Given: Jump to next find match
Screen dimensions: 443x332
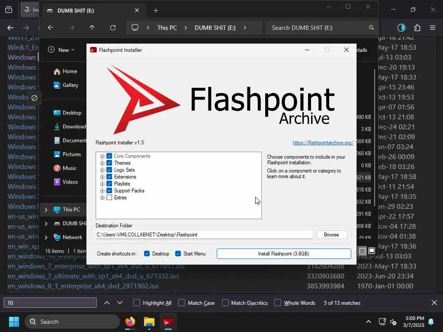Looking at the screenshot, I should (x=120, y=303).
